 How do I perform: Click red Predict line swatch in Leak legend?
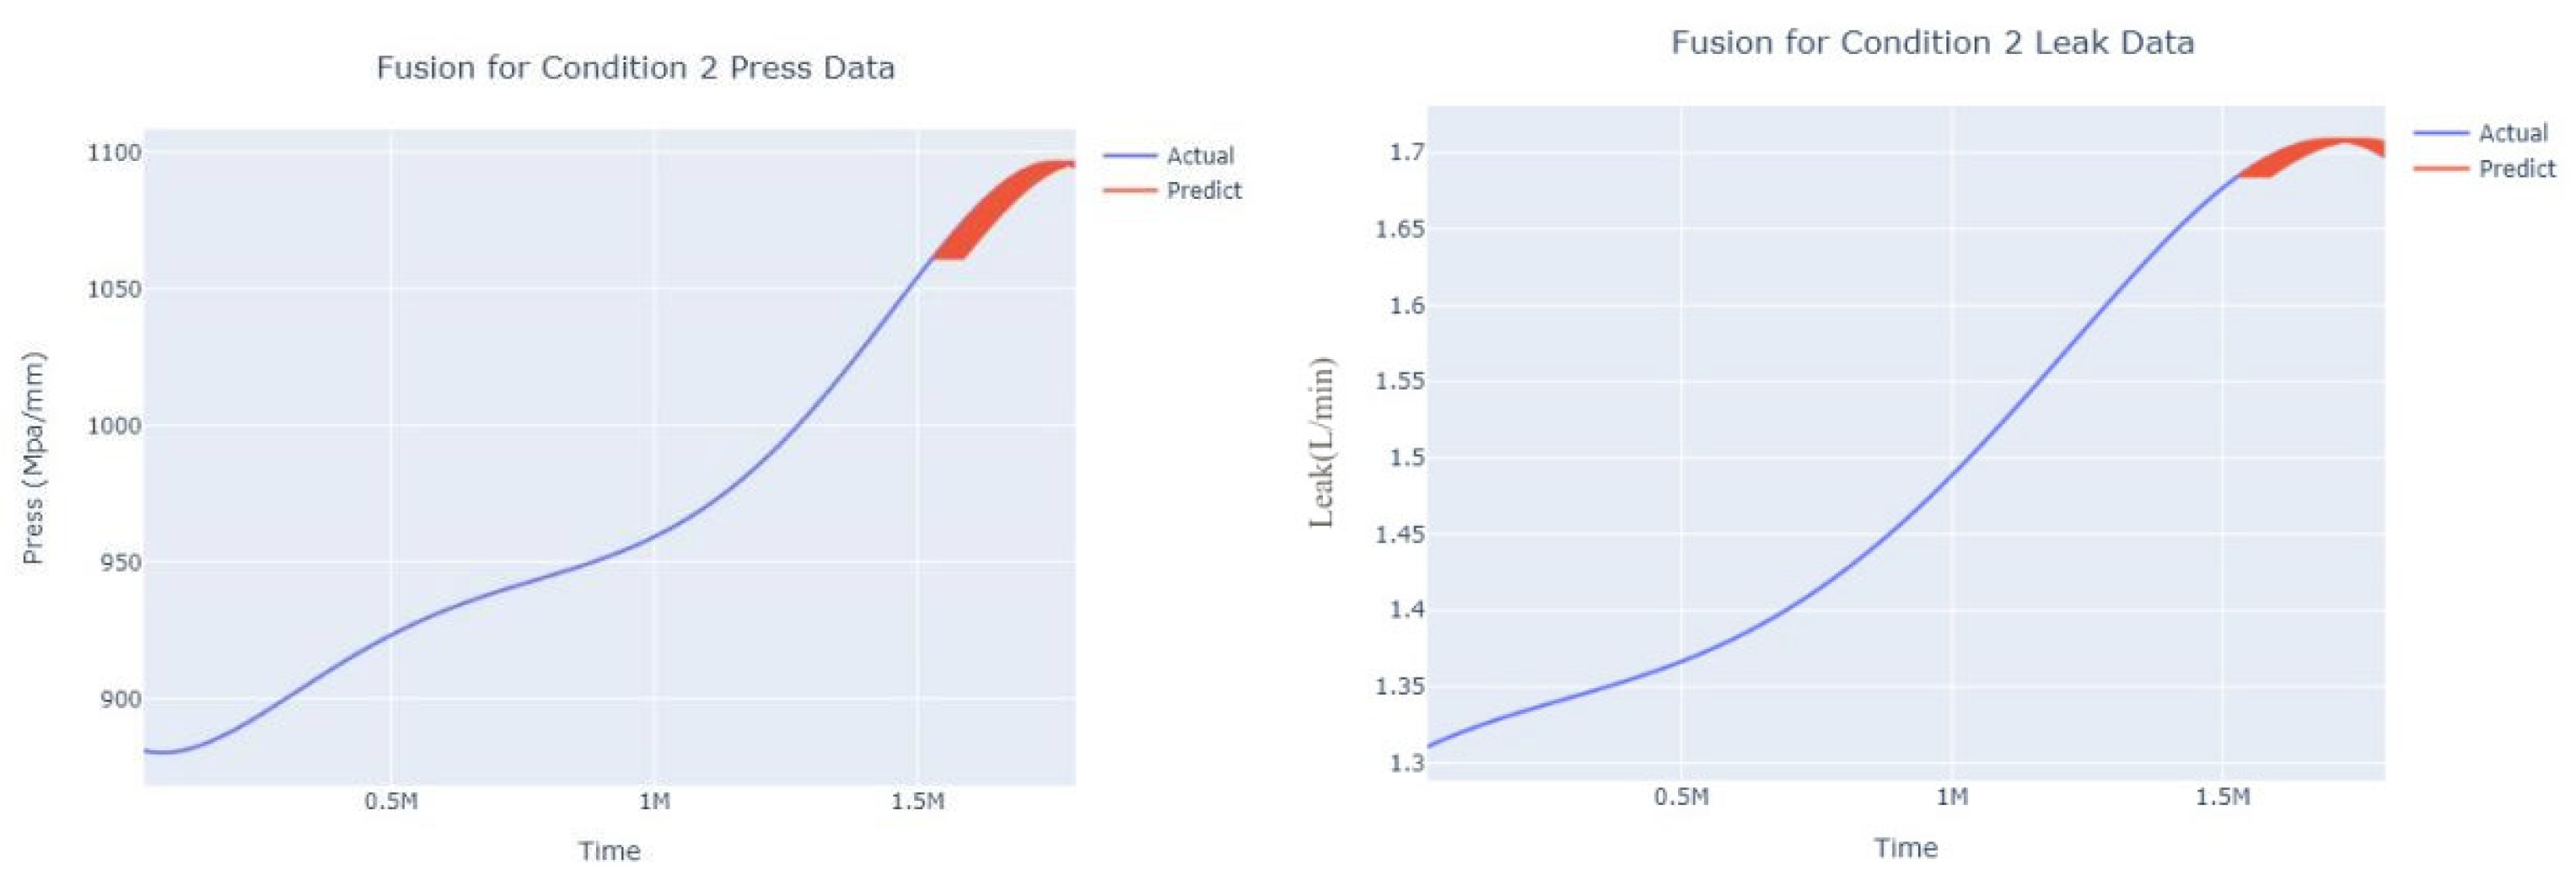click(x=2440, y=168)
